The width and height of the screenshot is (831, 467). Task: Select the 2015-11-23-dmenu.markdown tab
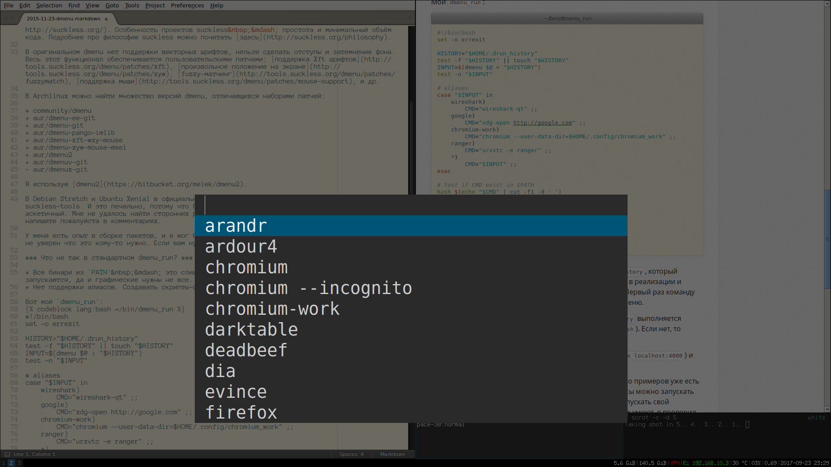click(x=63, y=19)
